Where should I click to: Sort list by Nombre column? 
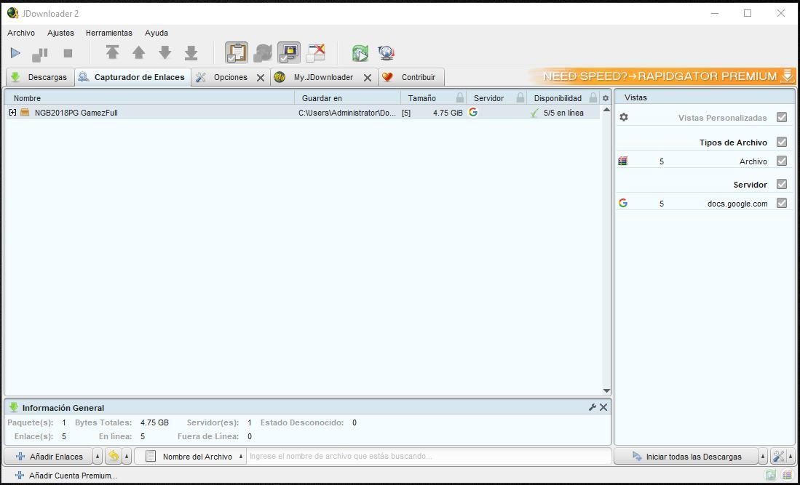pos(151,98)
